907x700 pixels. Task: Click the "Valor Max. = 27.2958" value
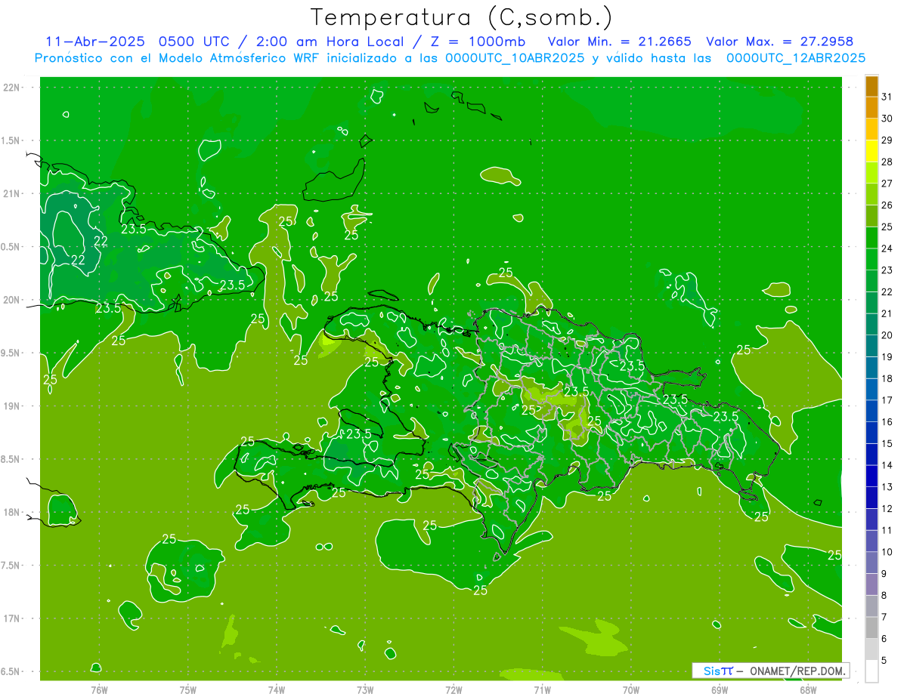point(780,42)
